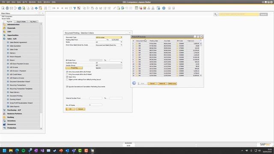Click the Due Date column header

(167, 41)
